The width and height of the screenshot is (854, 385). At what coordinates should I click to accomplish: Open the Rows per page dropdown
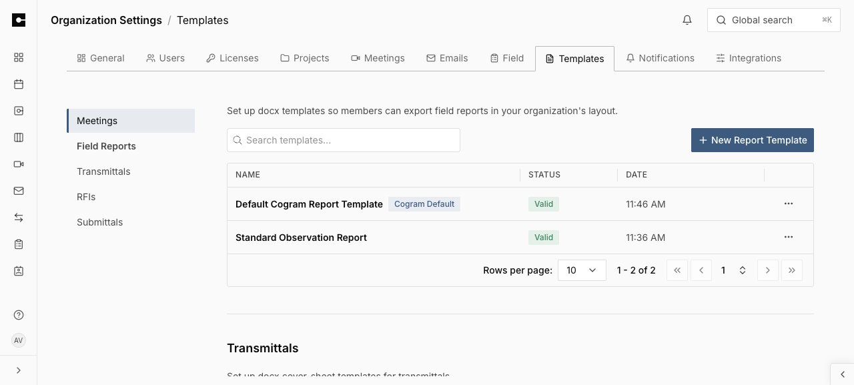[x=582, y=270]
